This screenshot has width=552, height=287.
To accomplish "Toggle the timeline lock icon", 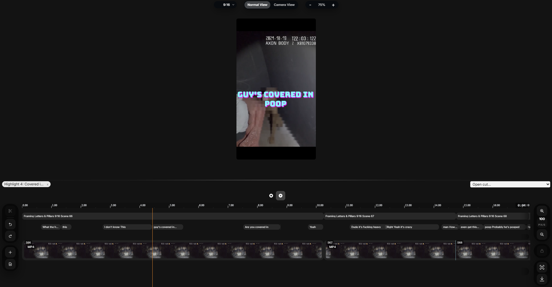I will pos(542,251).
